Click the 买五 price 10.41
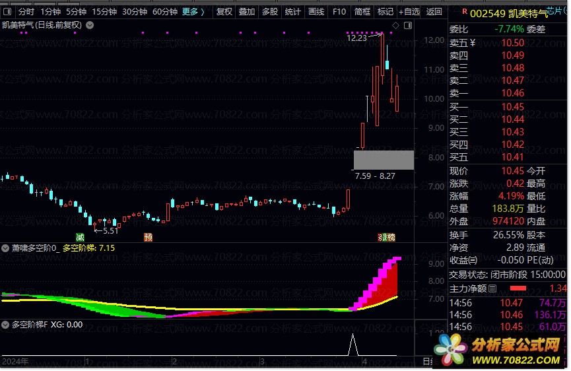571x371 pixels. [513, 157]
